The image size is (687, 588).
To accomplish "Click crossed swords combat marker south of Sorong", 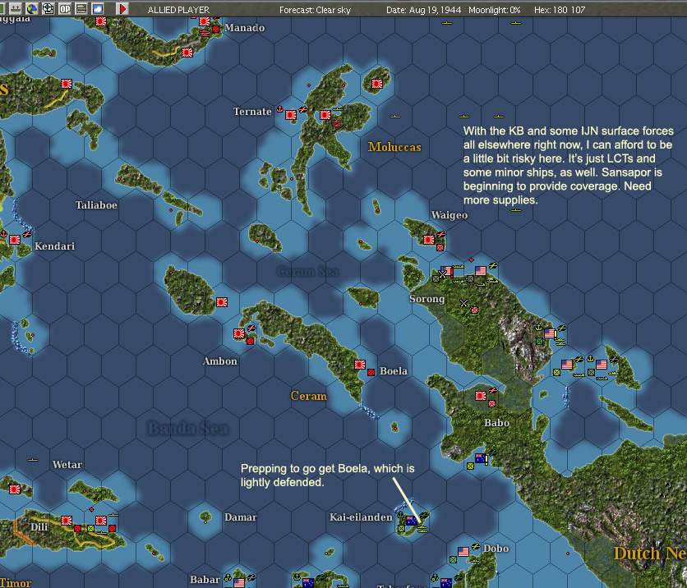I will (x=463, y=302).
